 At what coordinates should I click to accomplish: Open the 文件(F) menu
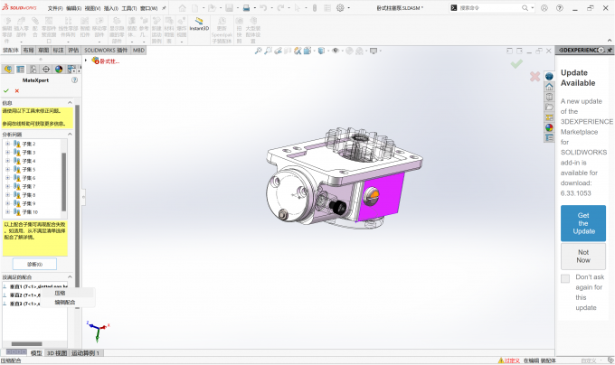point(55,8)
